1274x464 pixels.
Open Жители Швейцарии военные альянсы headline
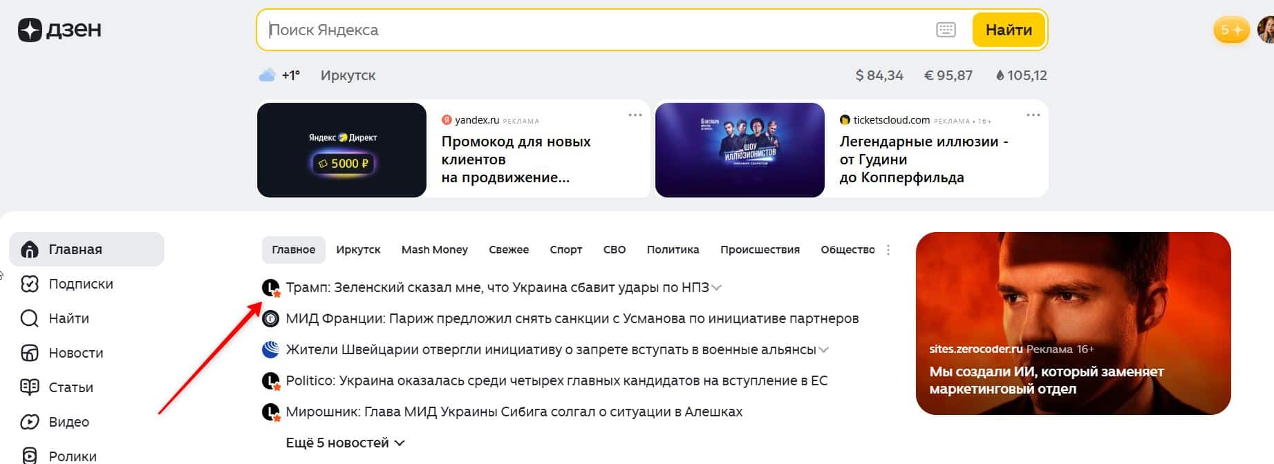pos(551,349)
